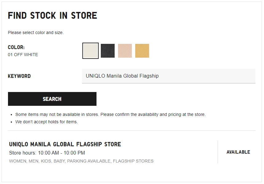
Task: Click the note about item holds
Action: [46, 122]
